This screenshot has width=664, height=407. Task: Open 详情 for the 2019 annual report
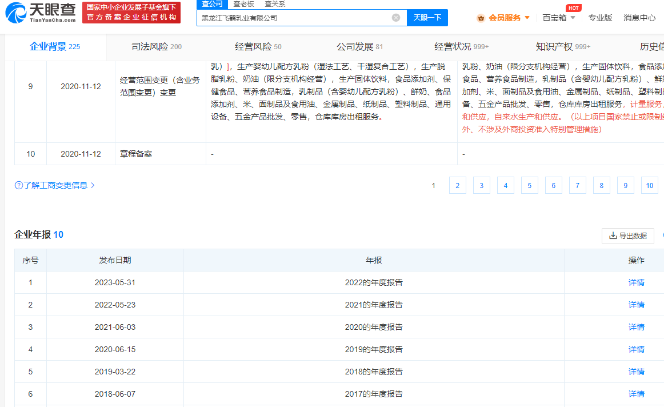click(x=636, y=349)
